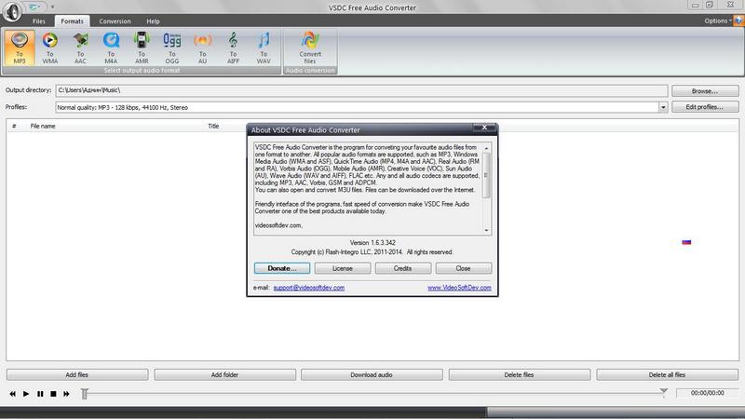Click the Browse button
Screen dimensions: 745x419
(x=705, y=90)
